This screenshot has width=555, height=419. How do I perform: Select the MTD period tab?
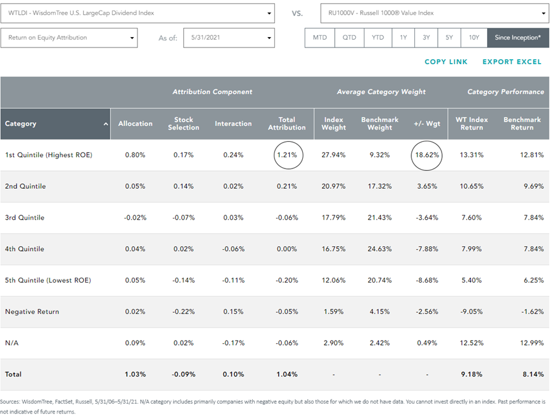point(319,38)
